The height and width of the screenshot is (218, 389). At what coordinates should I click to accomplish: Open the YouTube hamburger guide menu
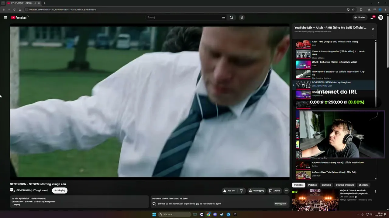click(x=5, y=18)
